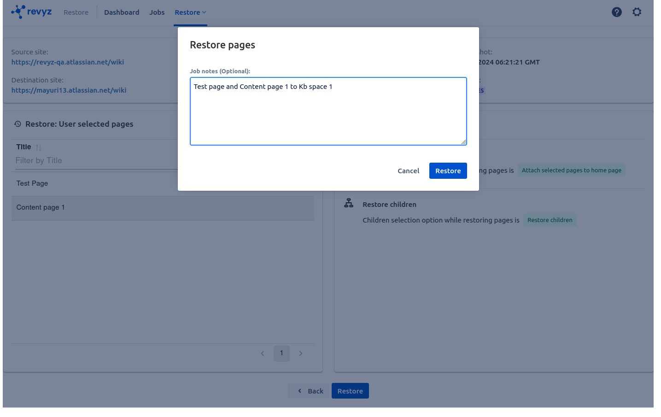The height and width of the screenshot is (417, 661).
Task: Open the help question mark icon
Action: pos(616,12)
